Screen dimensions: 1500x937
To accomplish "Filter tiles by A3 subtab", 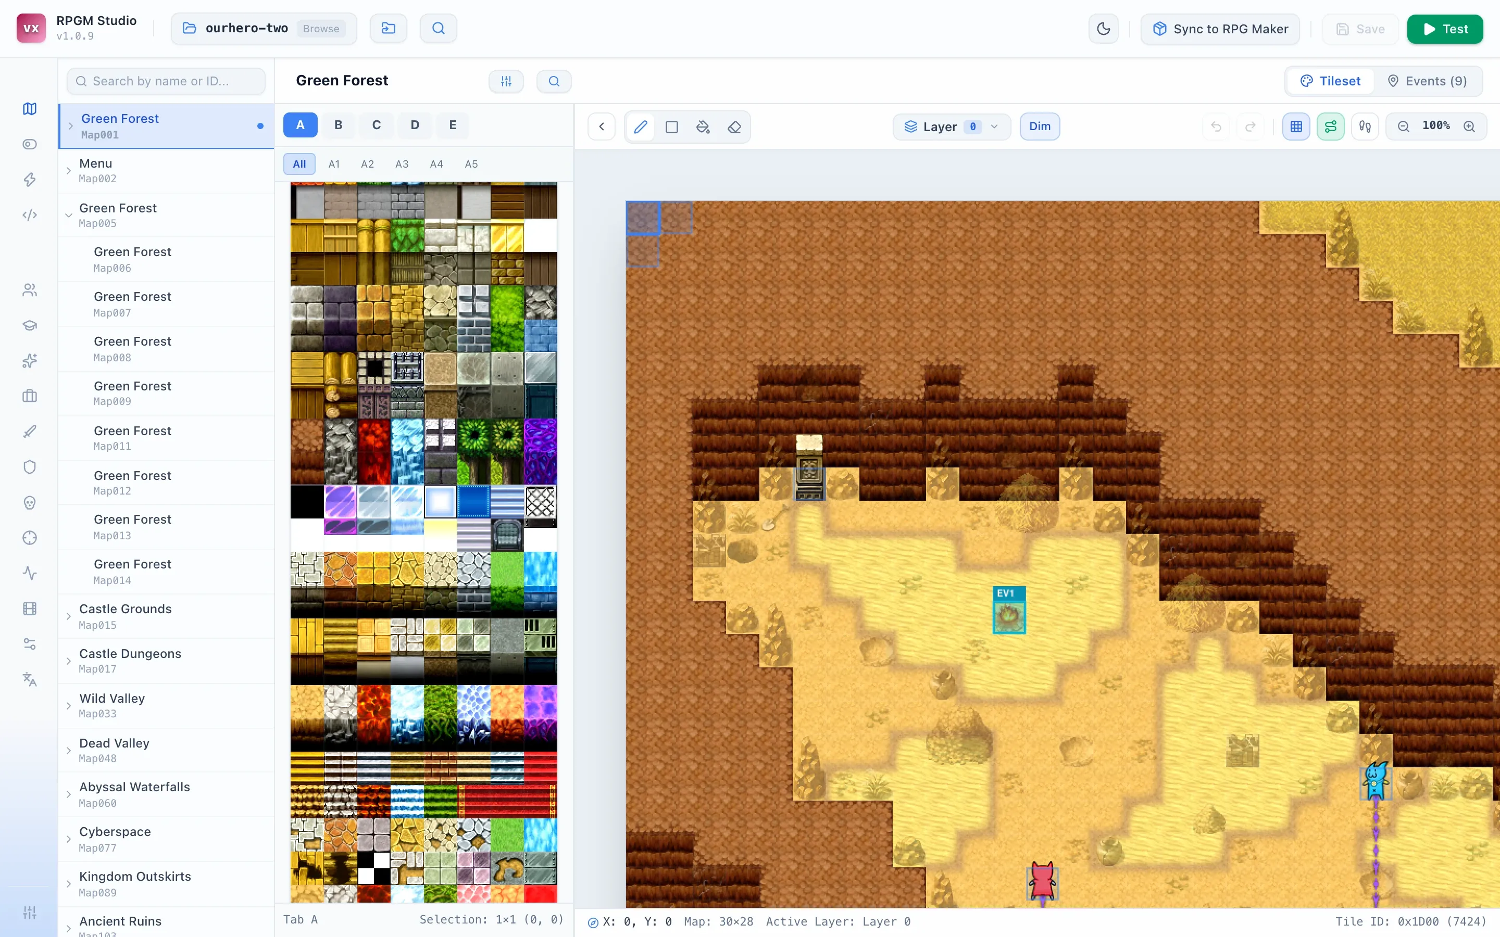I will coord(402,164).
